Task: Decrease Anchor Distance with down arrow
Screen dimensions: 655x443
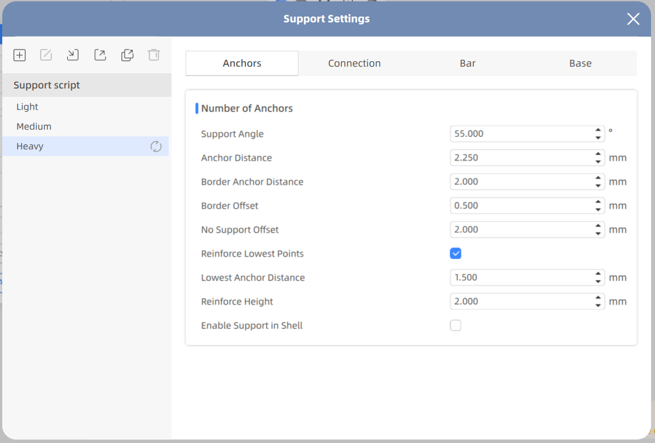Action: tap(598, 162)
